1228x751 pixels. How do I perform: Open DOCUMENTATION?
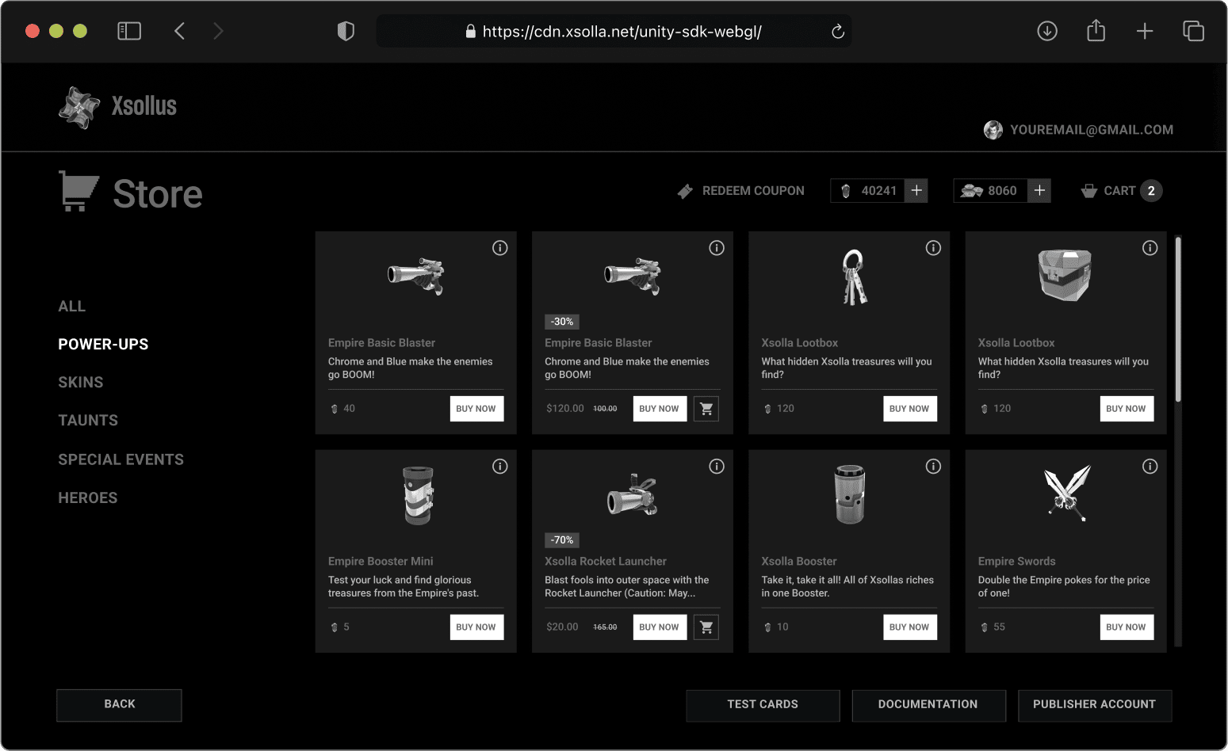(x=928, y=705)
